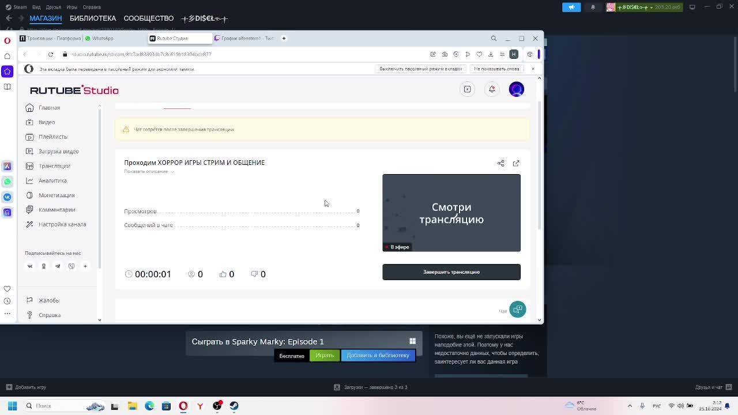Open Загрузка видео in the sidebar
Viewport: 738px width, 415px height.
coord(52,151)
